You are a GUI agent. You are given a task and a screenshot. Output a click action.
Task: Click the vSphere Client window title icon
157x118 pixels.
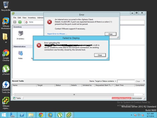[13, 13]
